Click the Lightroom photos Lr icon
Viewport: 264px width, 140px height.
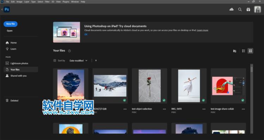click(x=7, y=63)
